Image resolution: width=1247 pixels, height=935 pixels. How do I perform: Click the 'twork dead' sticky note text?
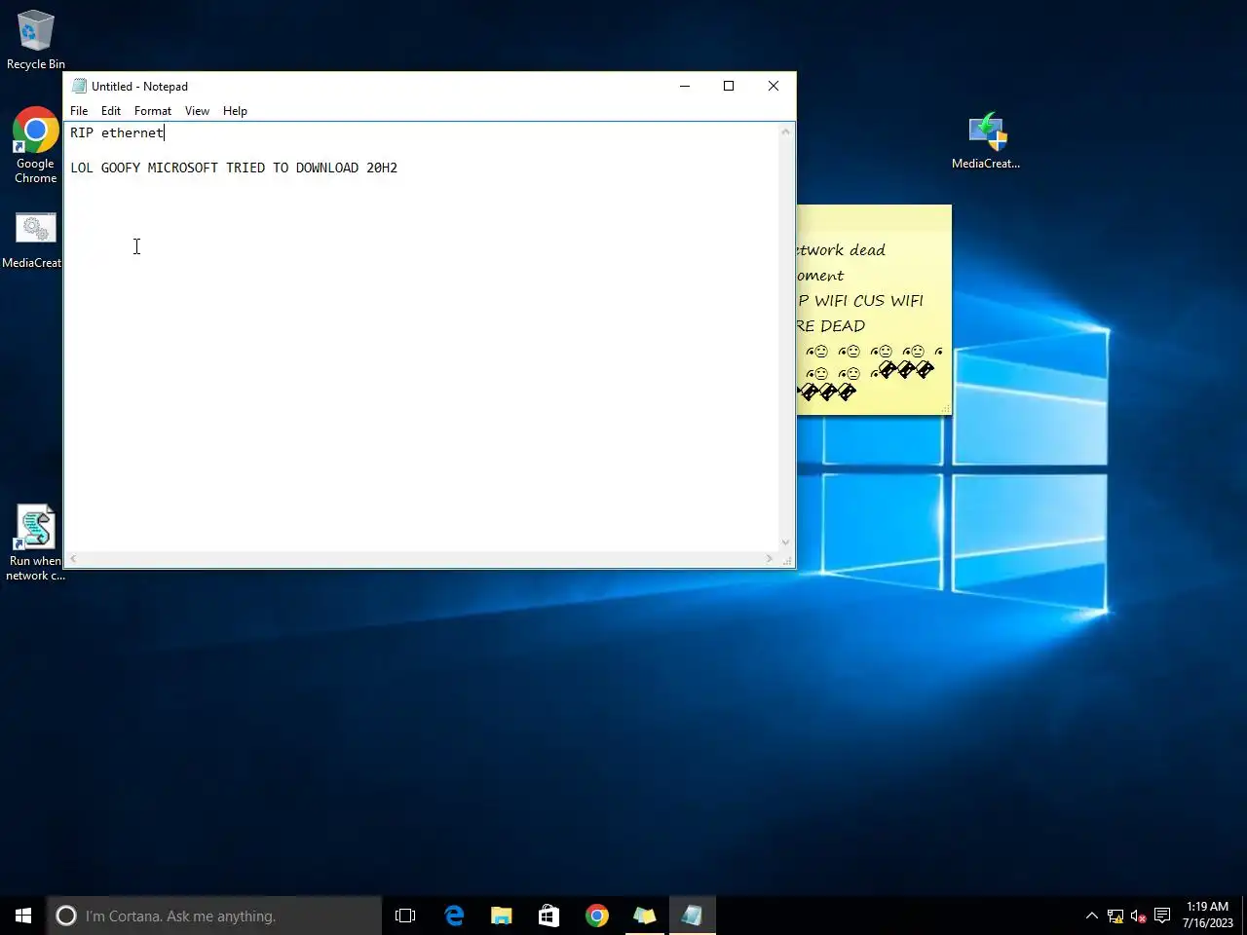pos(841,250)
